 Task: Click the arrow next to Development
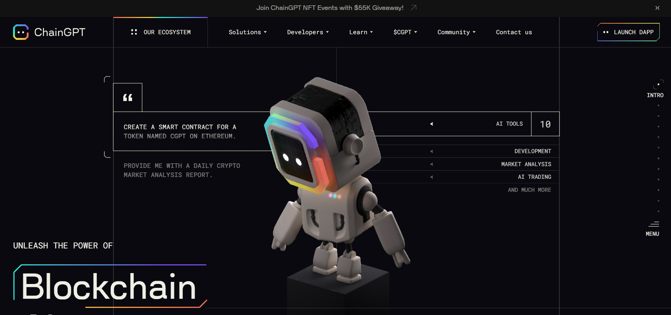(x=431, y=151)
